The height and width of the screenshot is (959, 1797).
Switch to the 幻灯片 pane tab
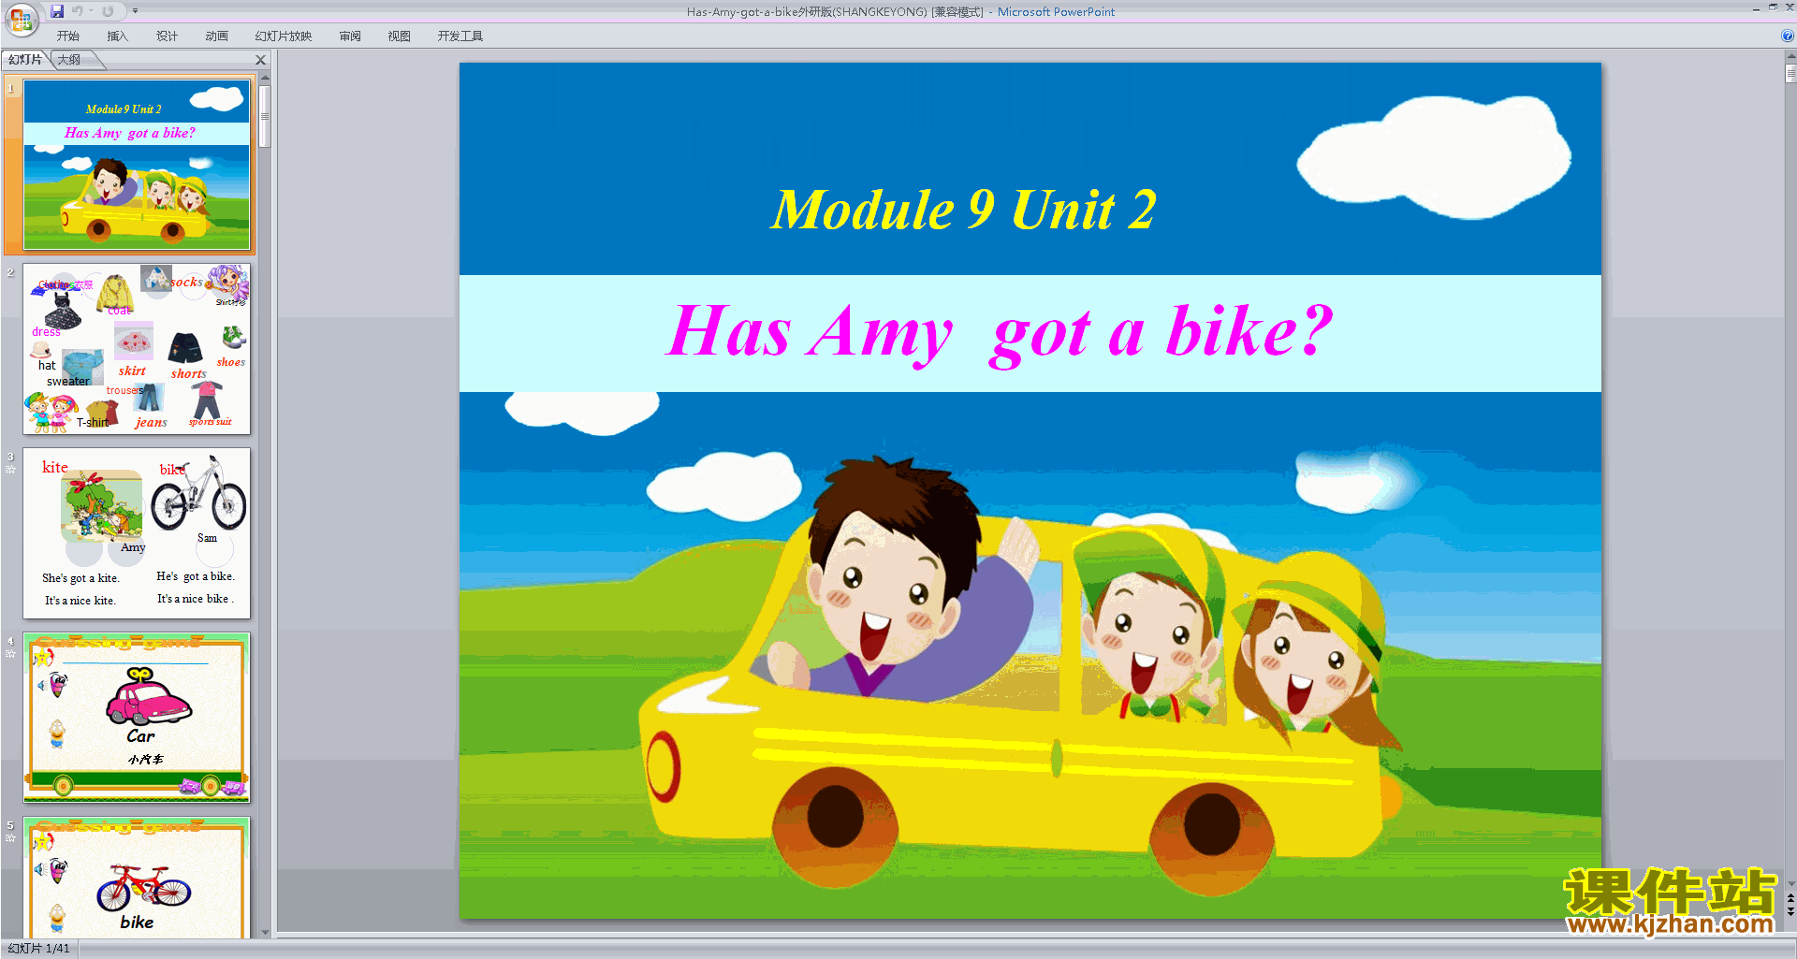pyautogui.click(x=25, y=60)
